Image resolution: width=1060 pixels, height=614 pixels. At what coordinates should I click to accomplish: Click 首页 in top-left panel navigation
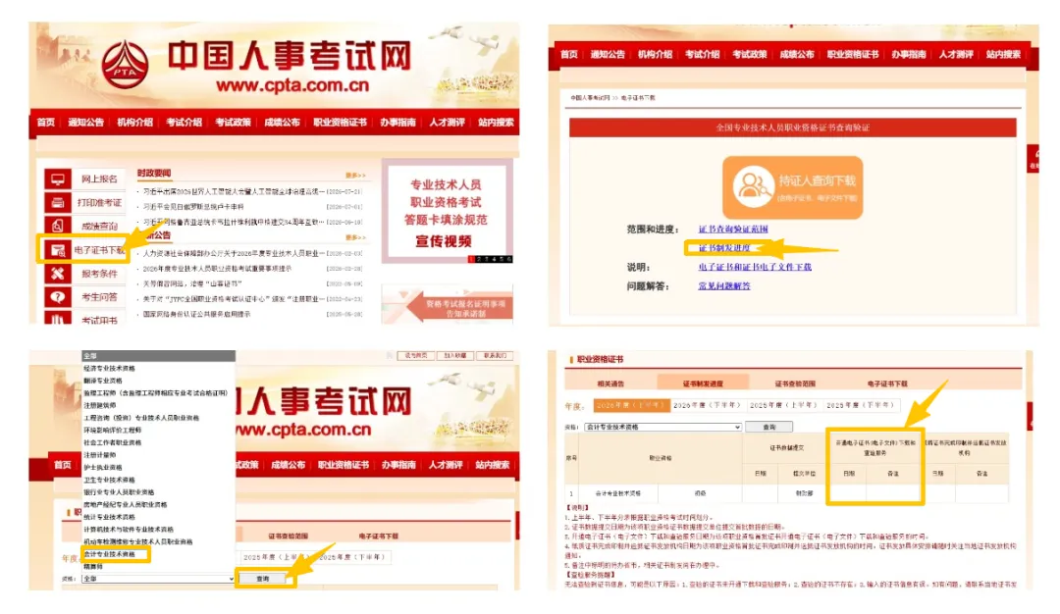click(x=46, y=123)
